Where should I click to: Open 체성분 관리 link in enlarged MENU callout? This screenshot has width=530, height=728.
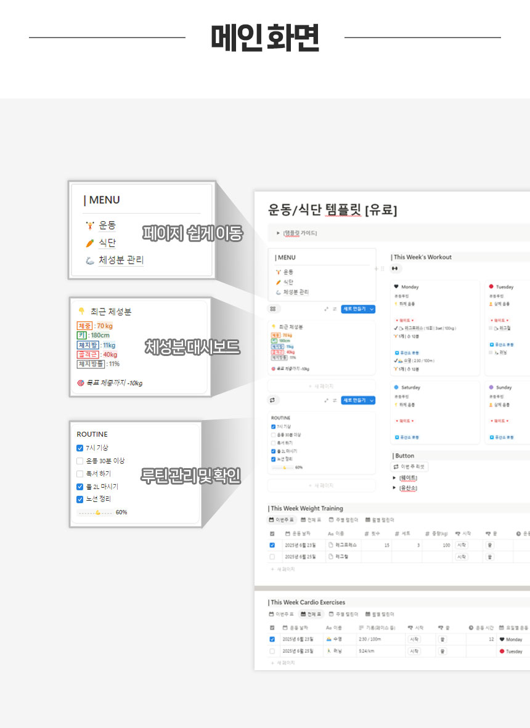(121, 261)
